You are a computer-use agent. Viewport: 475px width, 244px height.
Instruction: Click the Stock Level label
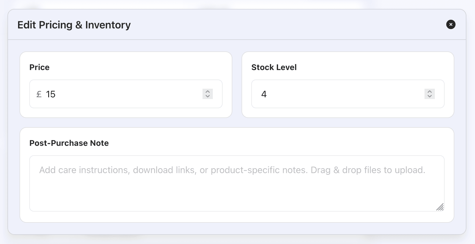[274, 67]
